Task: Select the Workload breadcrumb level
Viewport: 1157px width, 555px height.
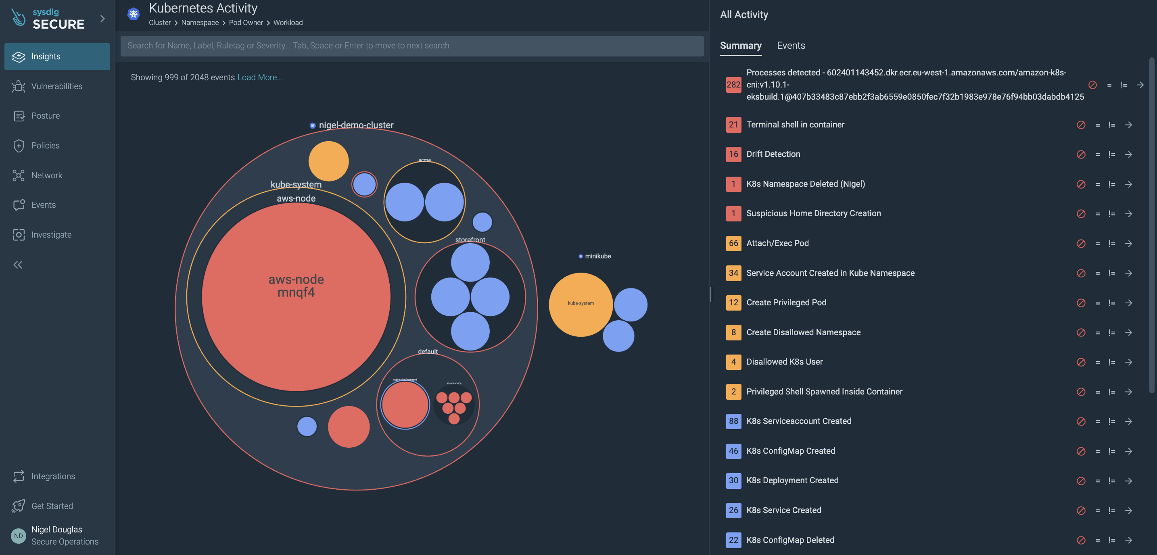Action: click(x=288, y=23)
